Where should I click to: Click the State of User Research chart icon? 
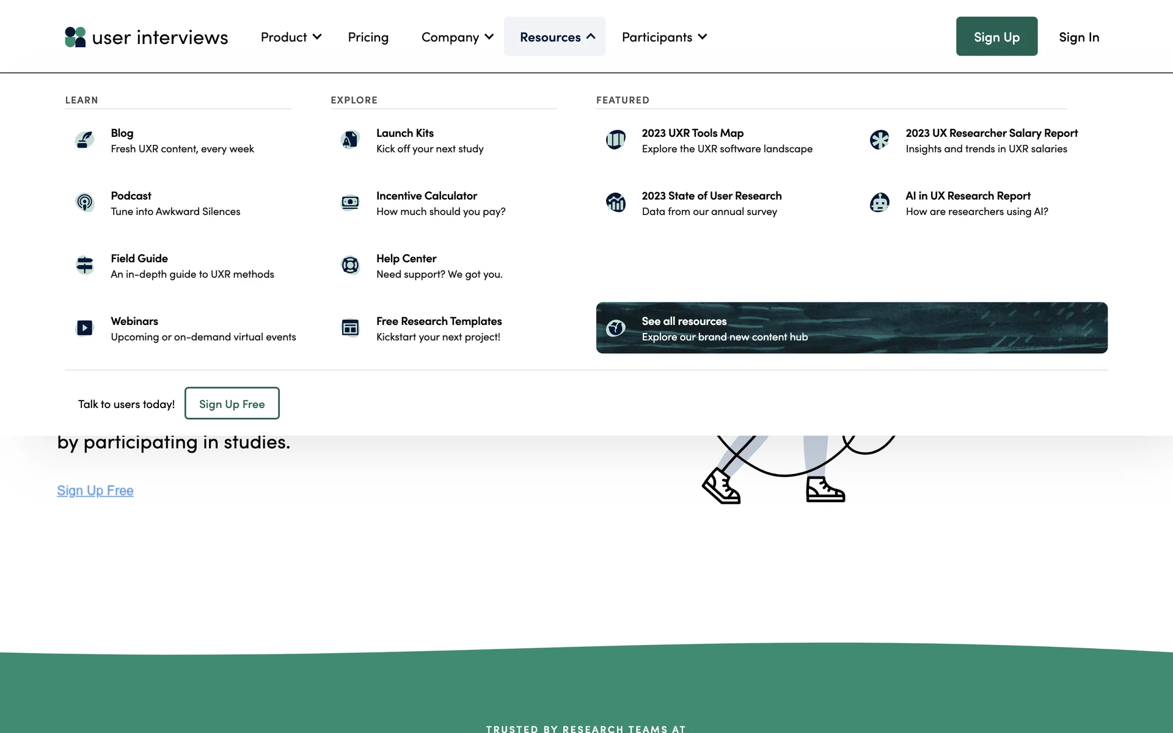(x=615, y=202)
